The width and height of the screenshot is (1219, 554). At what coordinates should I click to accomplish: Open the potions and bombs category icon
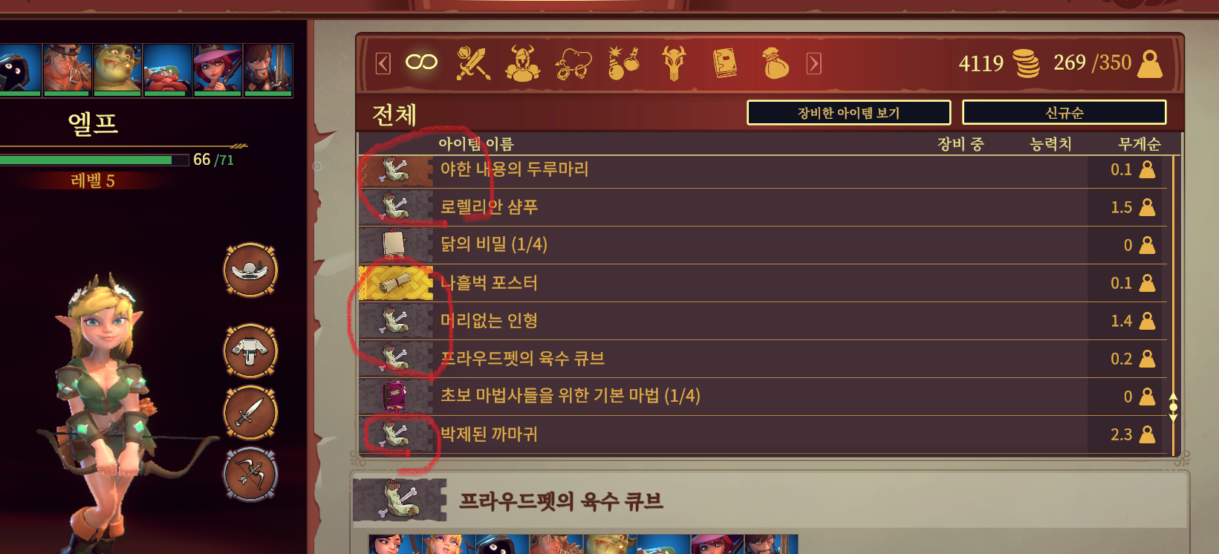[624, 63]
